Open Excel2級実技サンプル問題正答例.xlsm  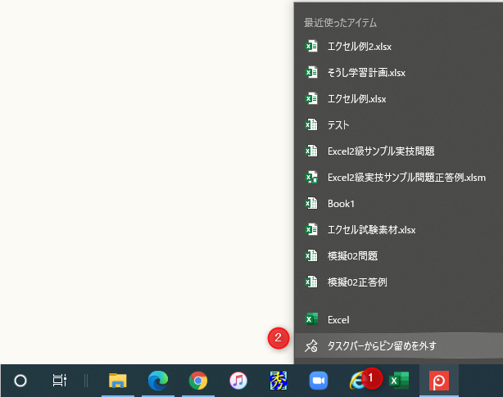[406, 178]
